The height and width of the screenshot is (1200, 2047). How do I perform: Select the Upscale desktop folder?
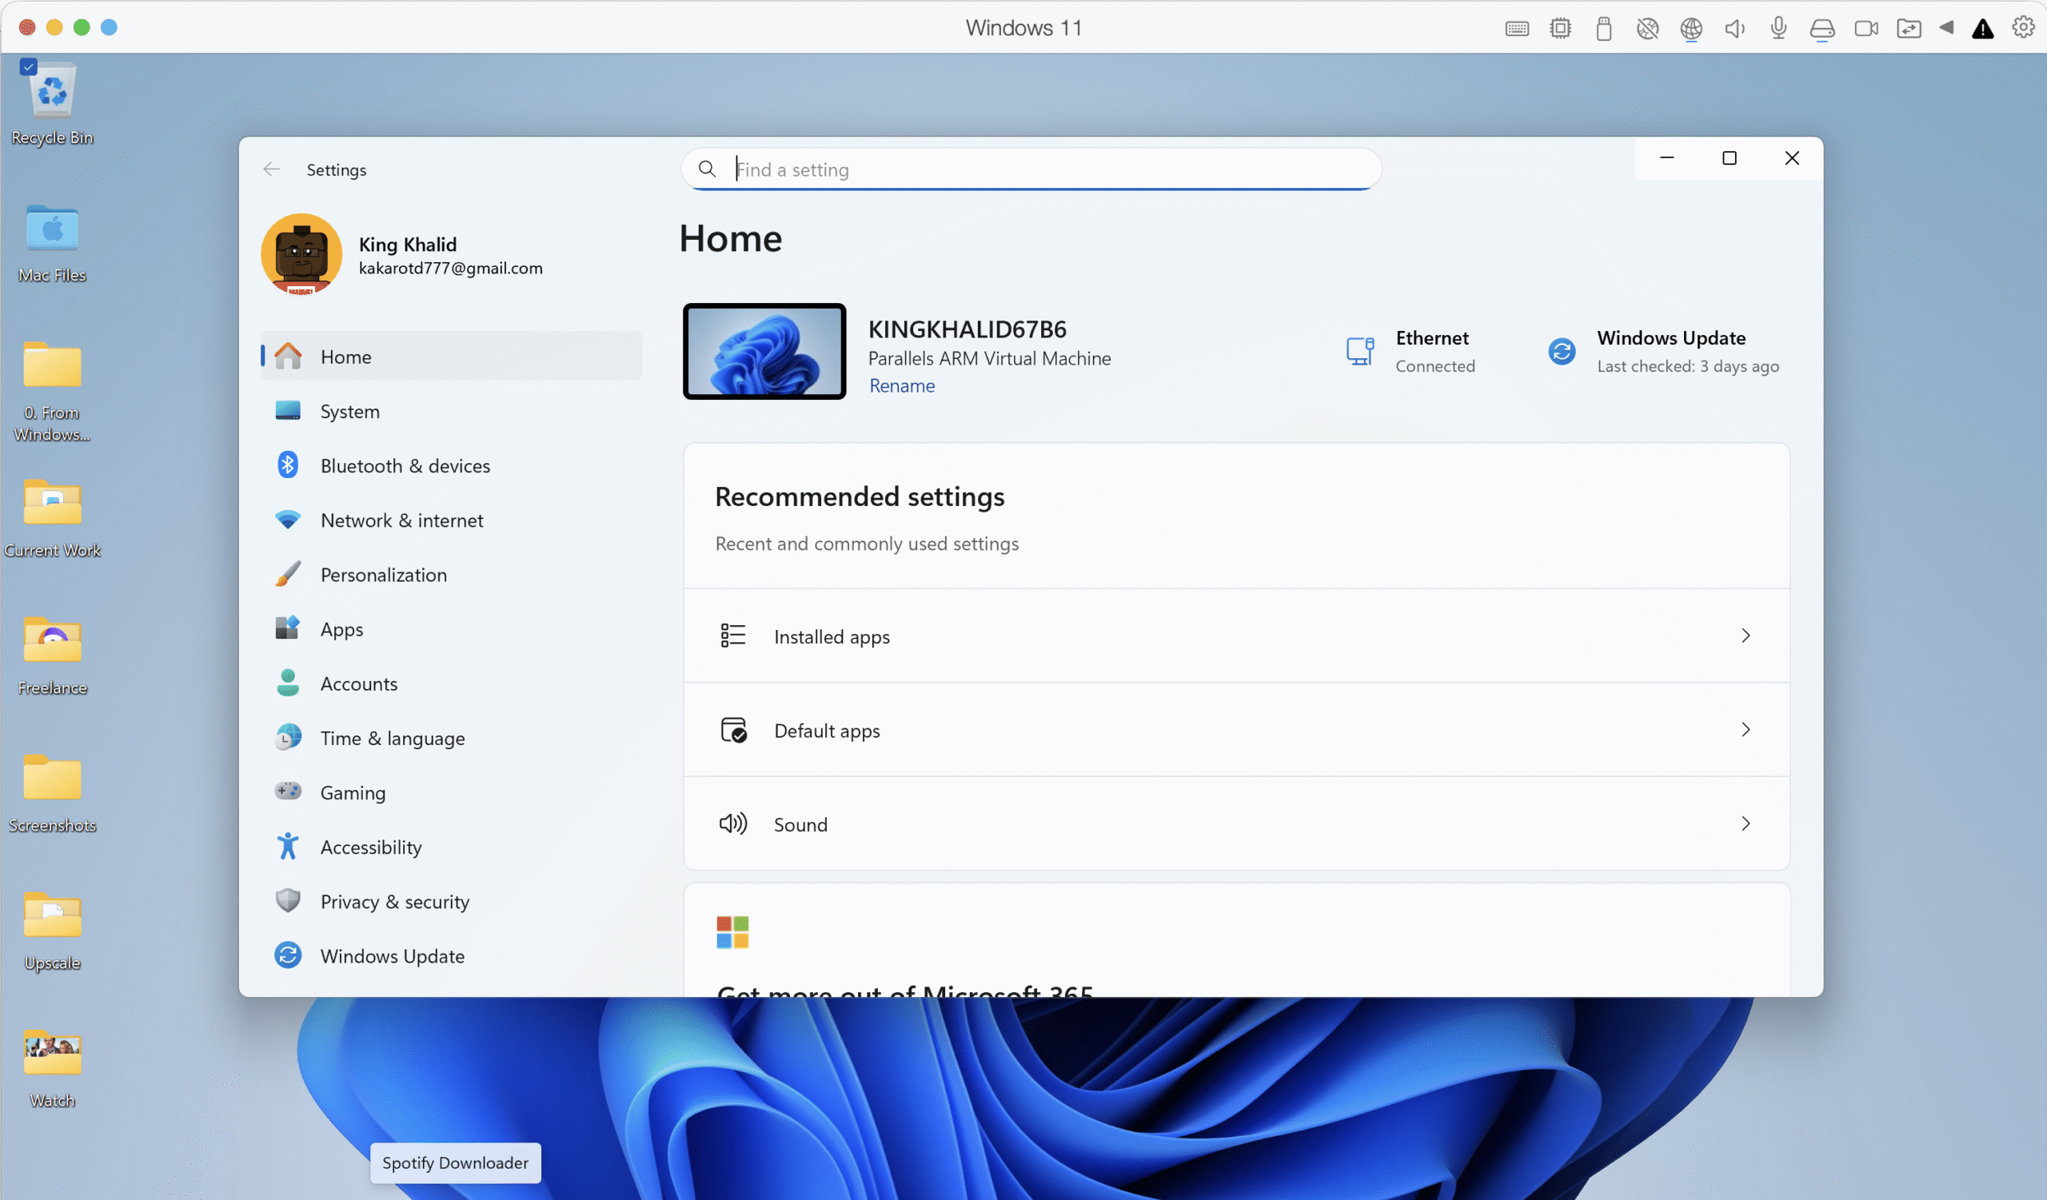coord(52,930)
